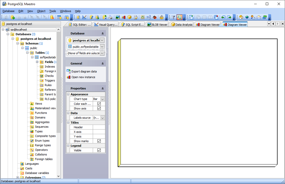Select the Database variables tree node
The height and width of the screenshot is (184, 285).
(37, 173)
